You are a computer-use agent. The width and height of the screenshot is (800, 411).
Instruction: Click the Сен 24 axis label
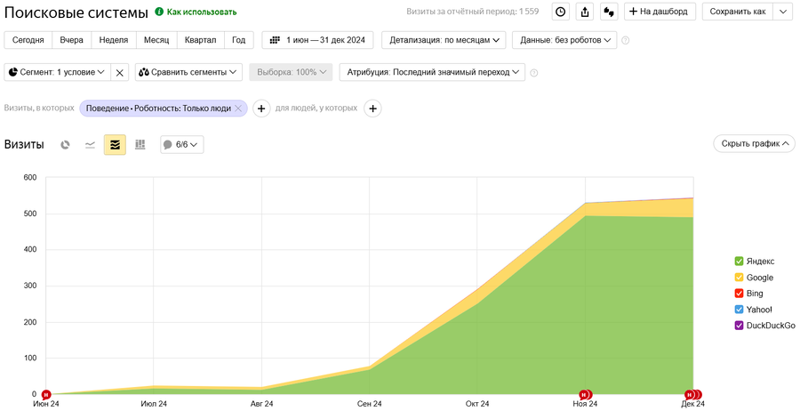coord(370,404)
